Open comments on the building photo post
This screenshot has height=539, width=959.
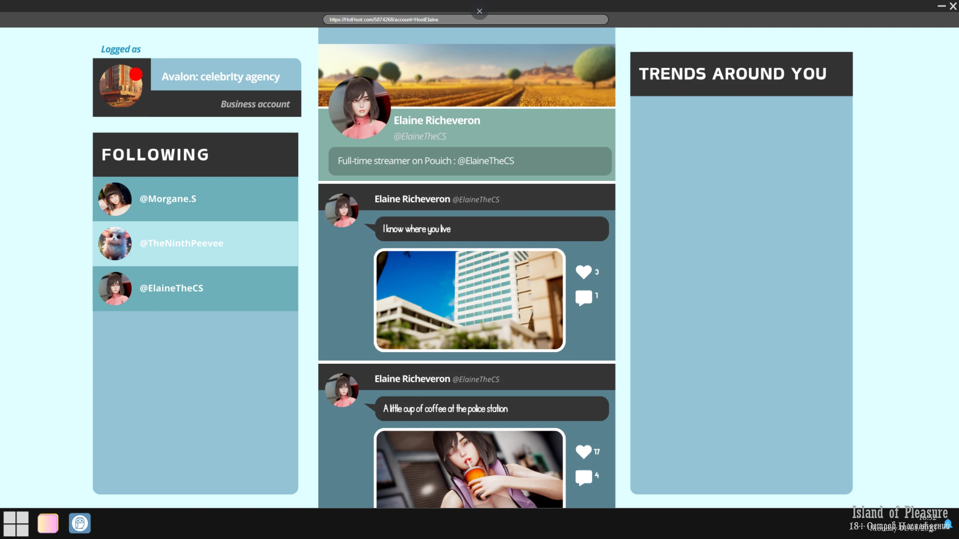583,297
